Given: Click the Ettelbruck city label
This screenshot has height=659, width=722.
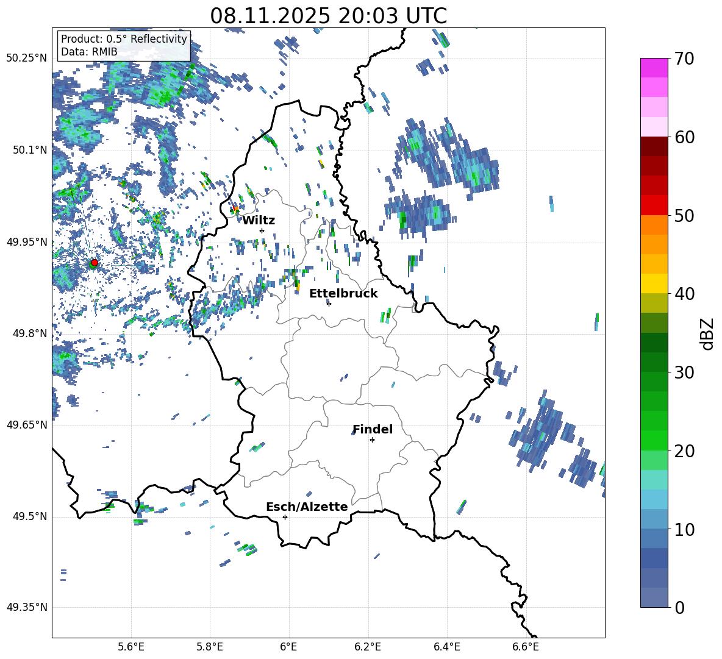Looking at the screenshot, I should 343,293.
